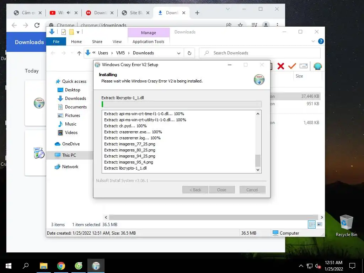The height and width of the screenshot is (273, 364).
Task: Click the crazererrer.exe line in the install log
Action: pyautogui.click(x=133, y=132)
